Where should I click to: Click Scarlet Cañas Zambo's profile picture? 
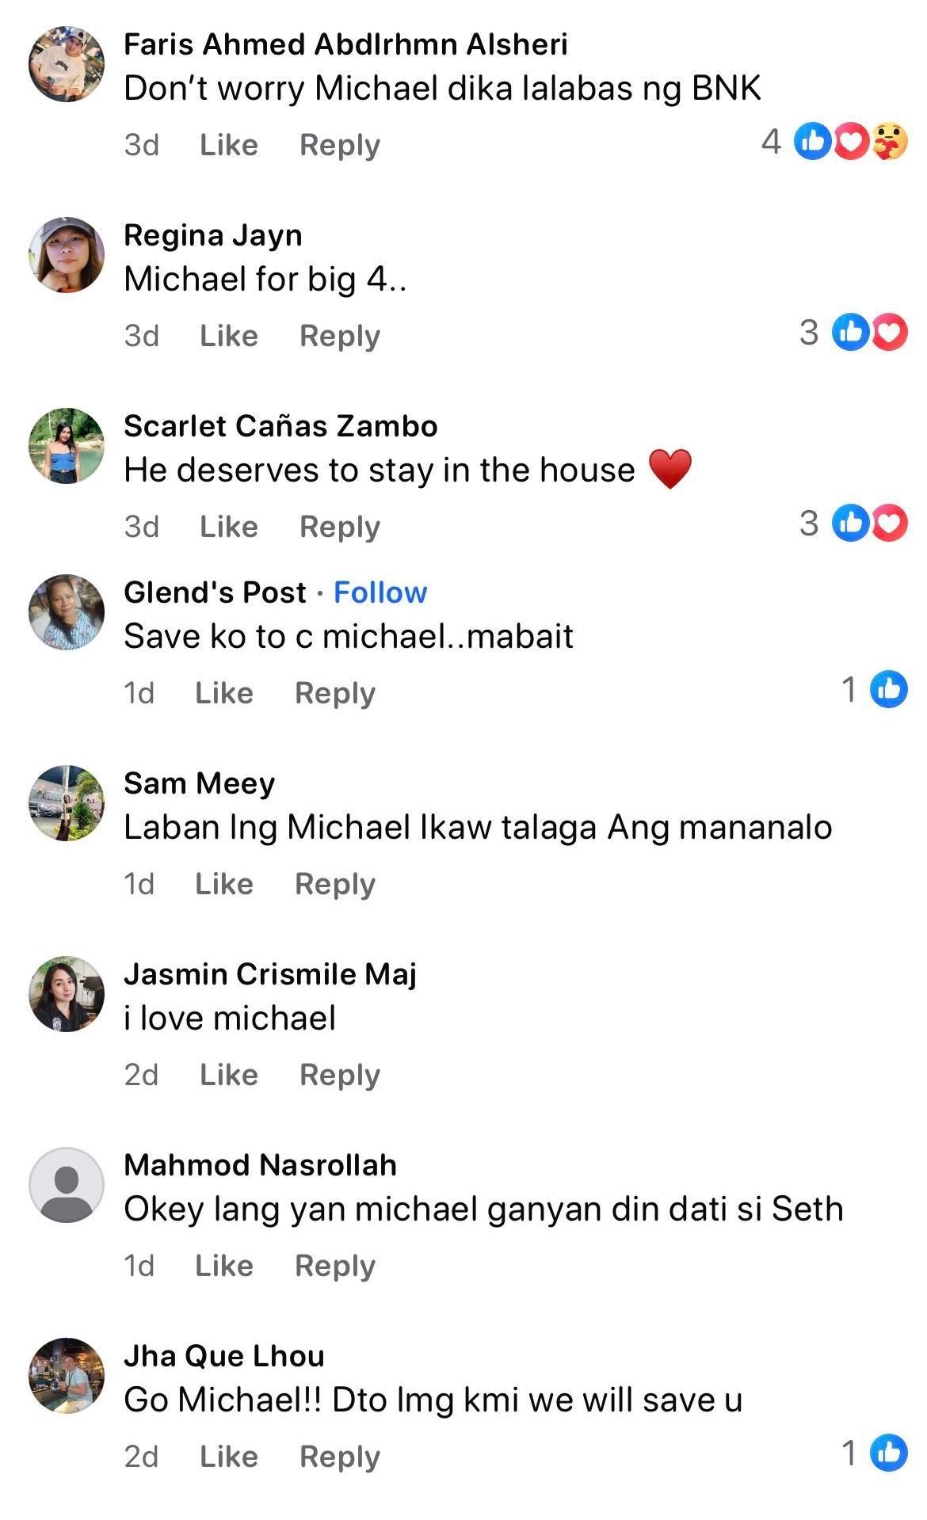click(x=67, y=446)
